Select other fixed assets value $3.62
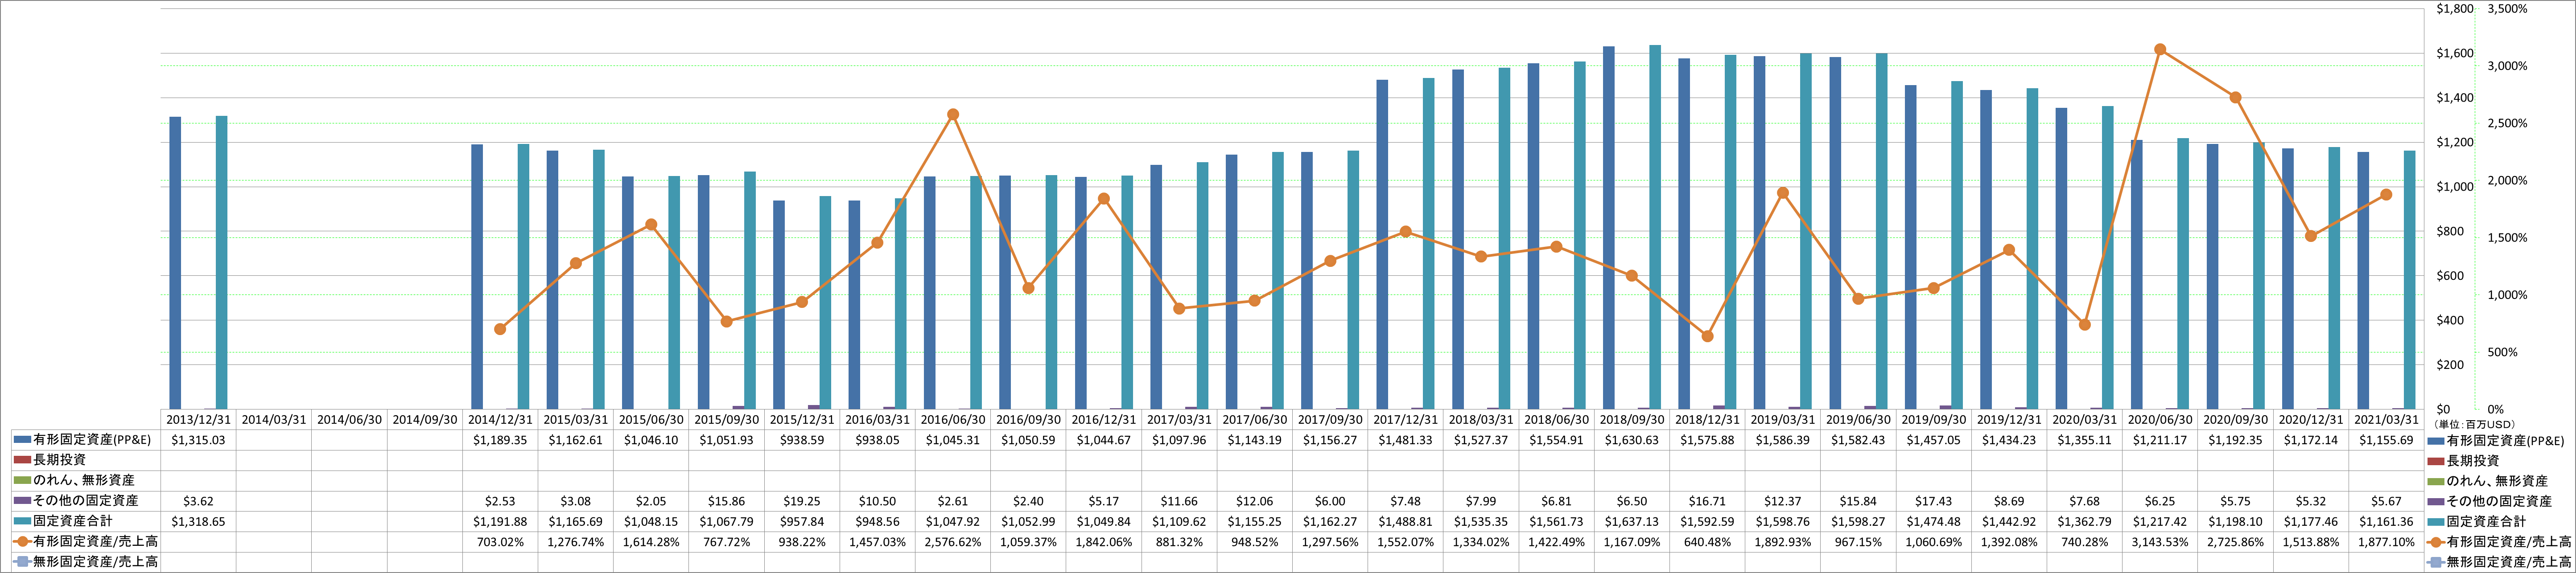The image size is (2576, 573). pyautogui.click(x=198, y=501)
